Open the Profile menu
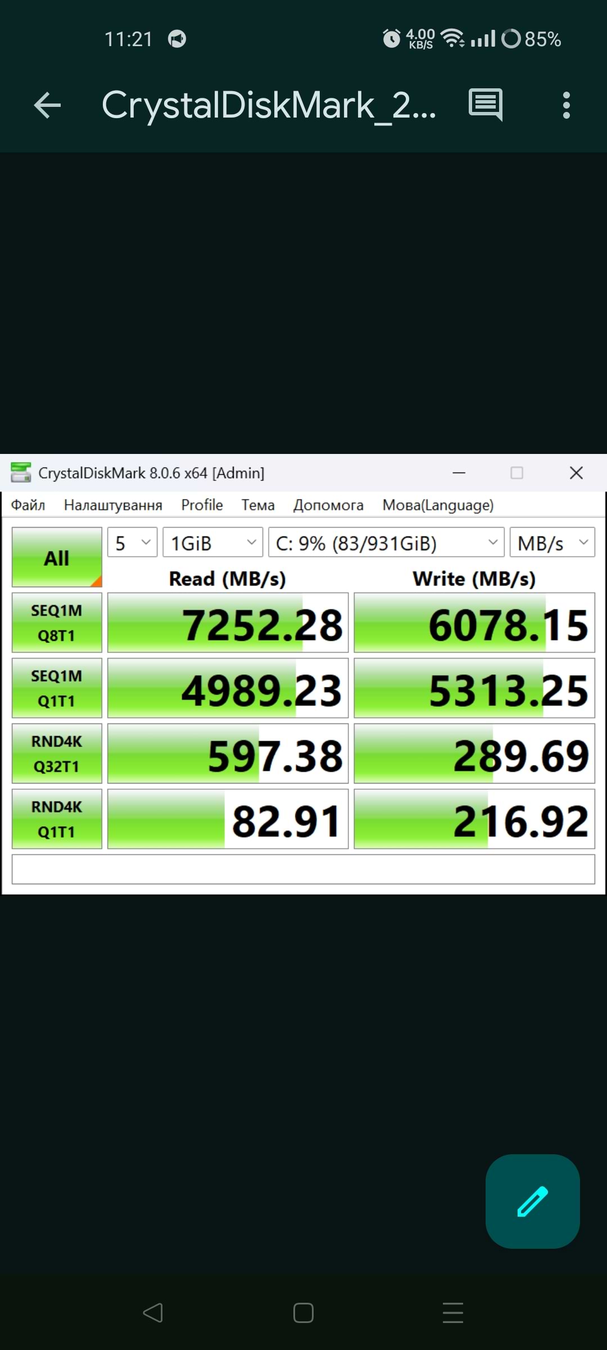 [x=202, y=505]
